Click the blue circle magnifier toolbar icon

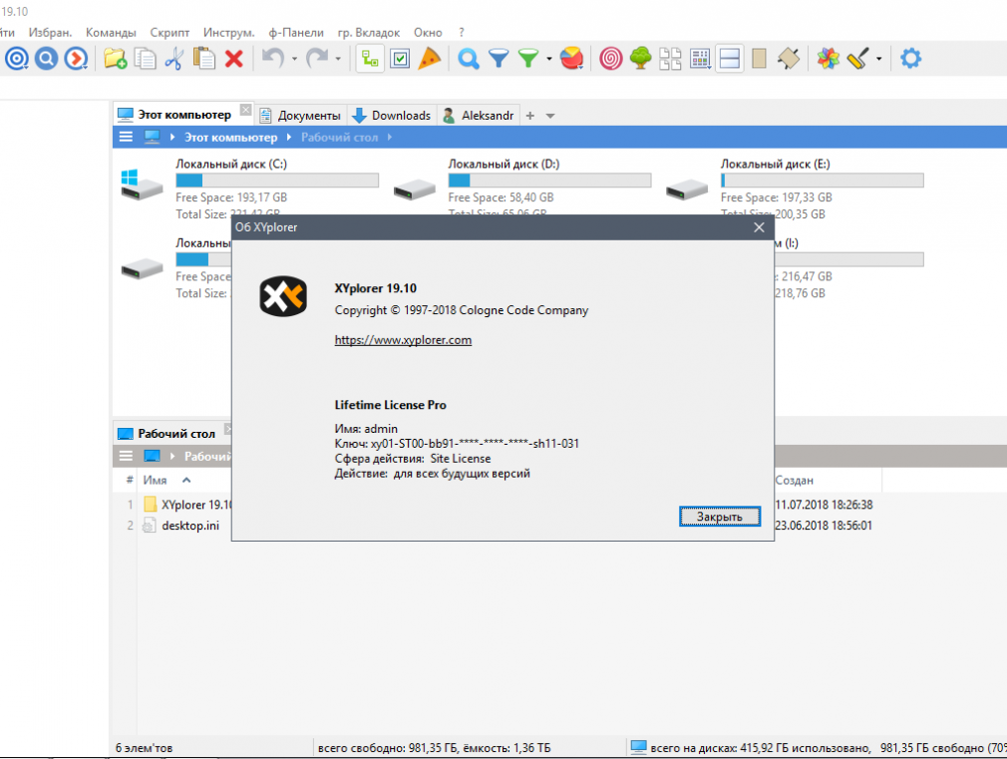[x=46, y=59]
